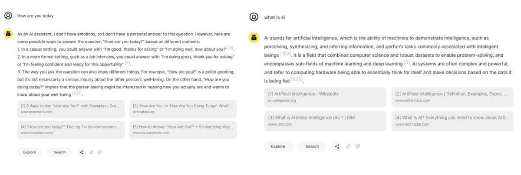Screen dimensions: 521x175
Task: Click the share icon in the left conversation
Action: (x=82, y=152)
